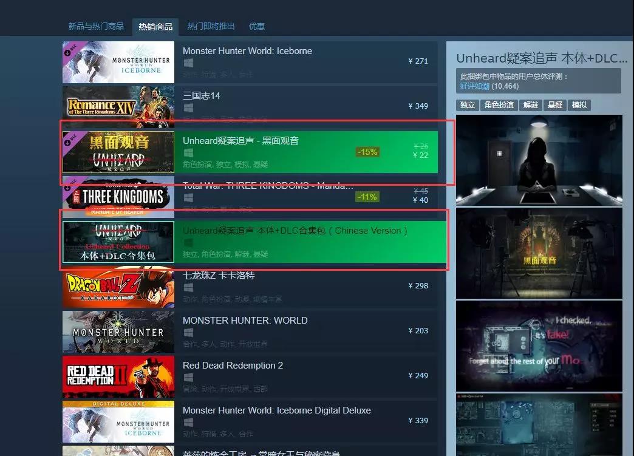Screen dimensions: 634x456
Task: Click the Iceborne Digital Deluxe capsule image
Action: 118,421
